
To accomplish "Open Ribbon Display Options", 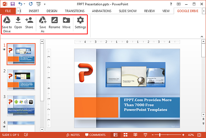I will pos(179,4).
